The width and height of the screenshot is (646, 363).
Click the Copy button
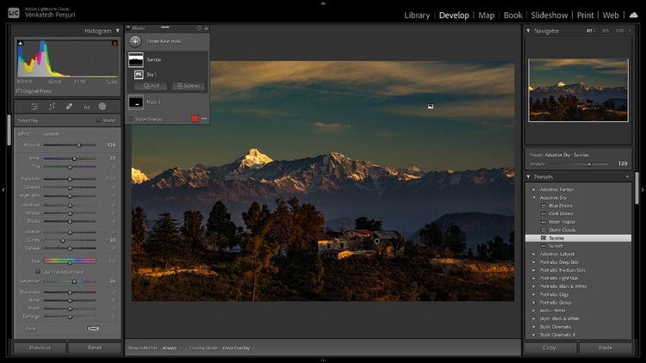tap(550, 348)
